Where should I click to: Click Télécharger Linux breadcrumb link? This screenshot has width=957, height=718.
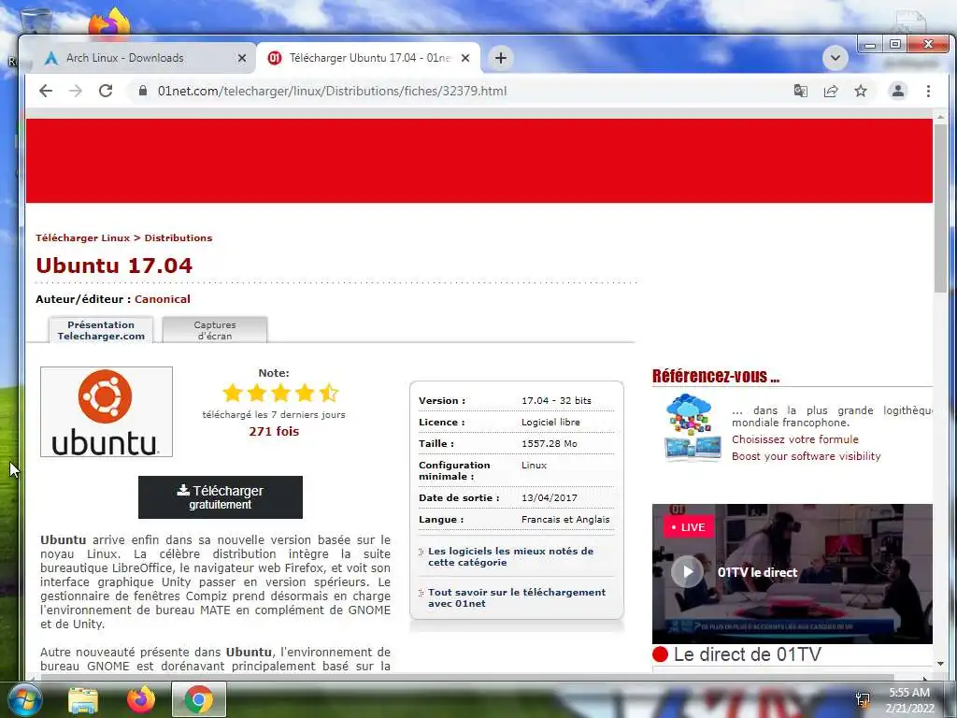point(82,238)
